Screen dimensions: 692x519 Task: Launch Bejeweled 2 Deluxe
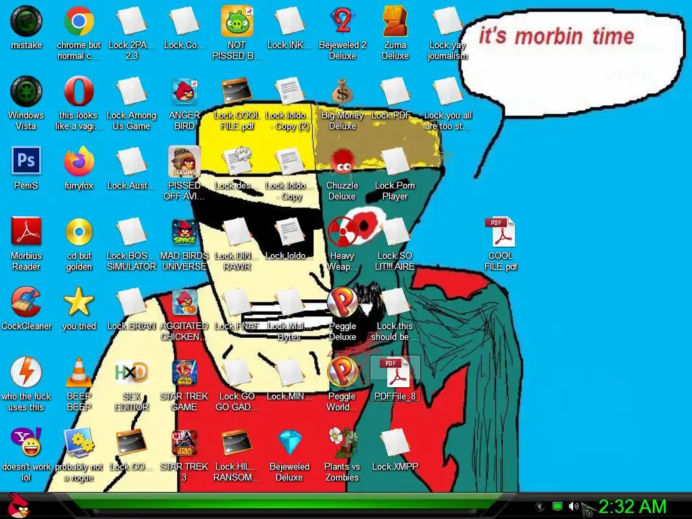[x=343, y=21]
